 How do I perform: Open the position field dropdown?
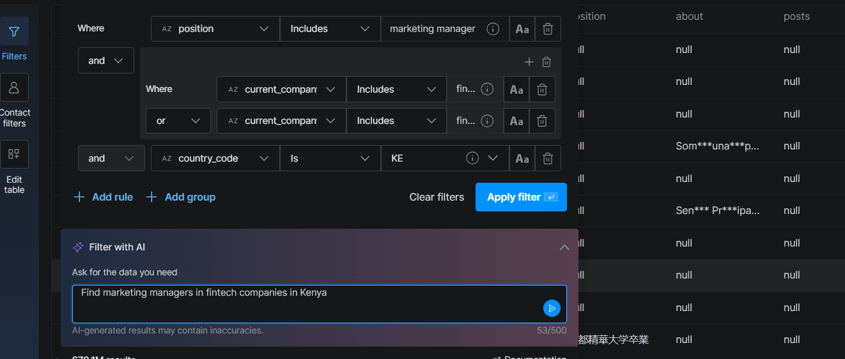coord(215,29)
